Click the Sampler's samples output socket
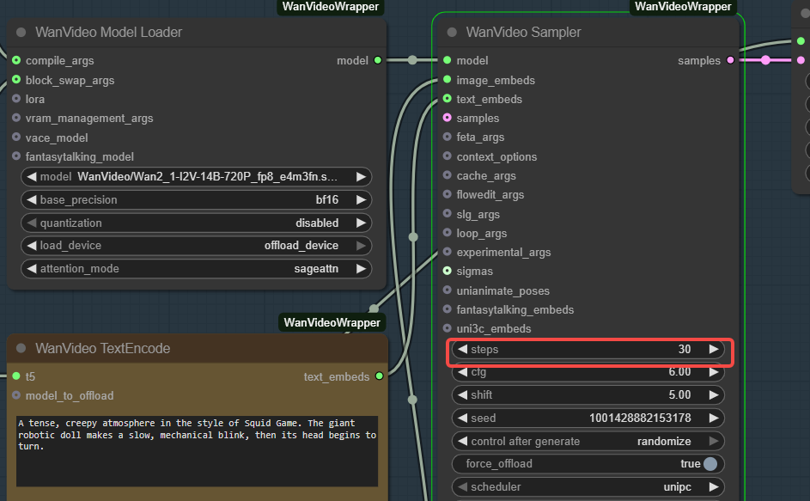 click(x=730, y=60)
